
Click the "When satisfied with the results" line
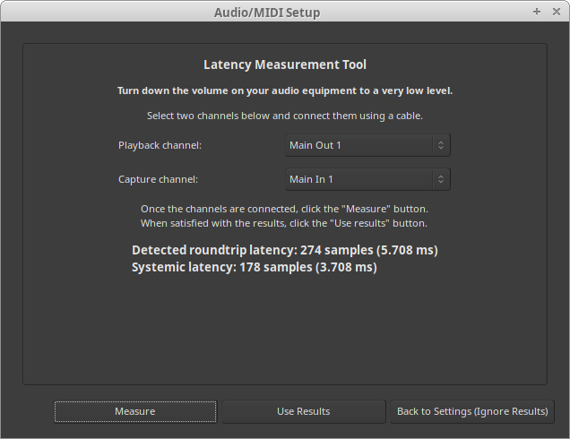click(285, 223)
